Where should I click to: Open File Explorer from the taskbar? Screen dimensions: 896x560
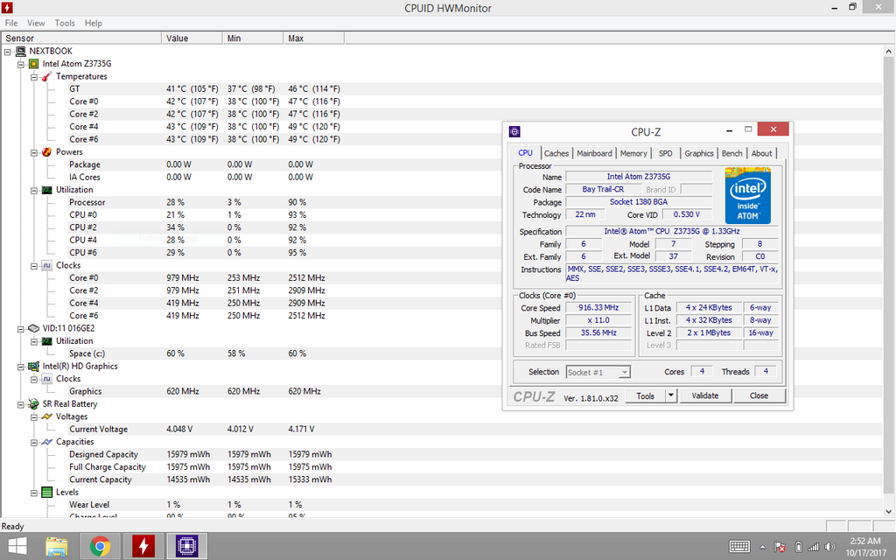click(x=57, y=546)
